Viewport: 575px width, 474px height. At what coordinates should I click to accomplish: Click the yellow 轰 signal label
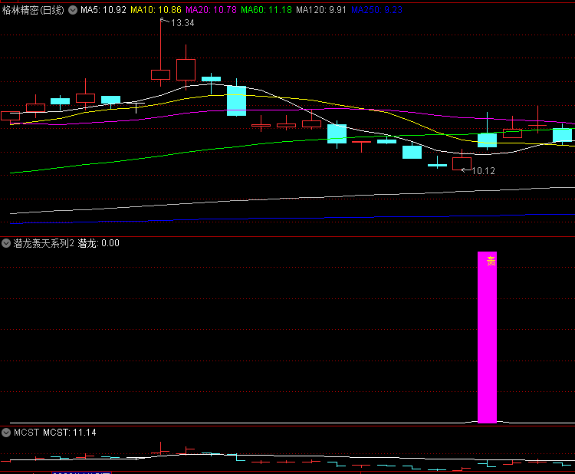pos(491,261)
